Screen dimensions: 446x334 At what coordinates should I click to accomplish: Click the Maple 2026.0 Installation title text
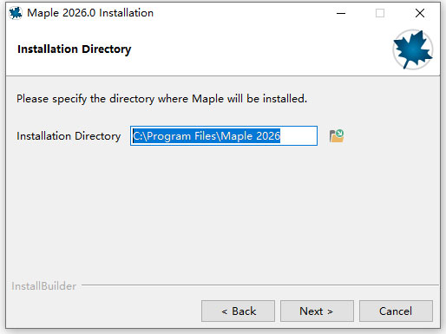(90, 13)
